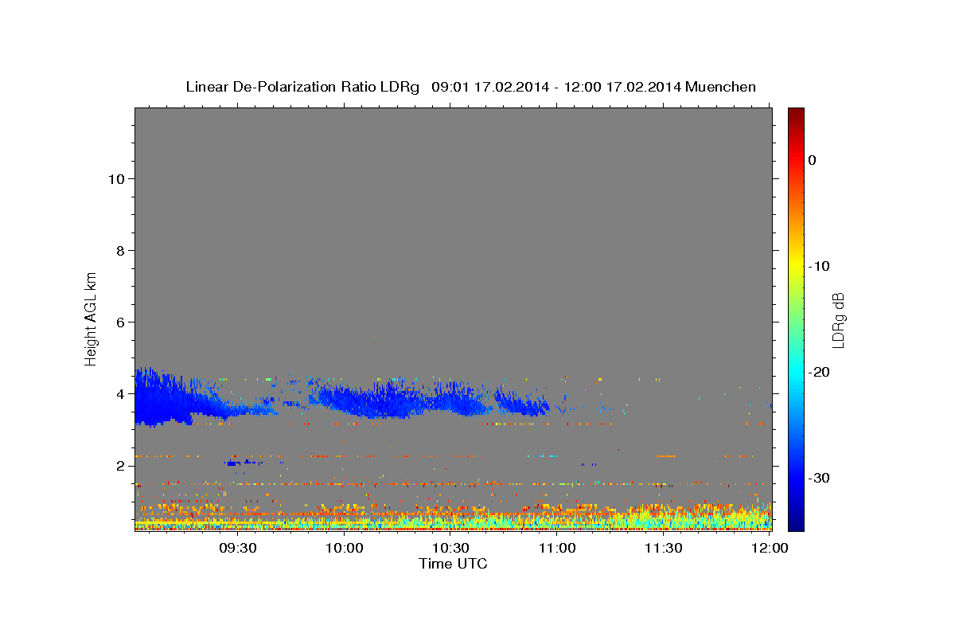Click the small blue patch near 2 km height

pos(242,463)
